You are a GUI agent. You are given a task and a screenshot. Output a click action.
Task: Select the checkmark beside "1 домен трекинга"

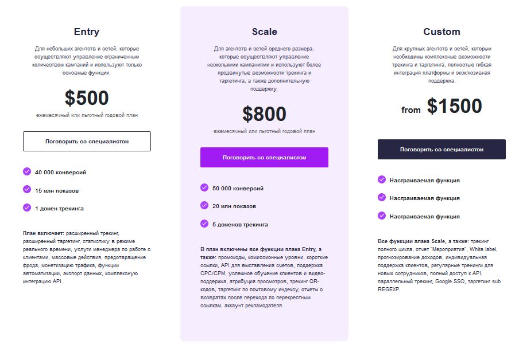coord(27,208)
